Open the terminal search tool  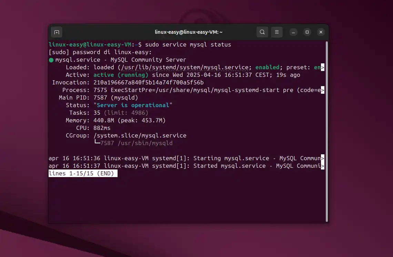[x=262, y=32]
